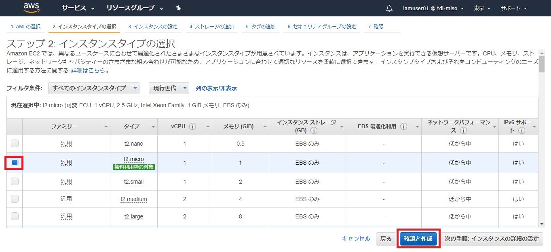Go to AWS console home logo

(x=31, y=8)
